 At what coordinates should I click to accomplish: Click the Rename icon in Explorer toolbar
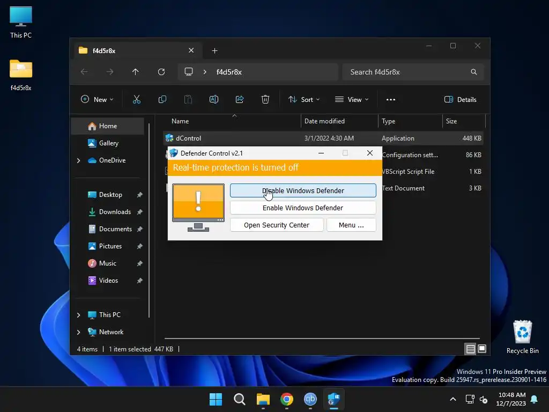coord(214,99)
